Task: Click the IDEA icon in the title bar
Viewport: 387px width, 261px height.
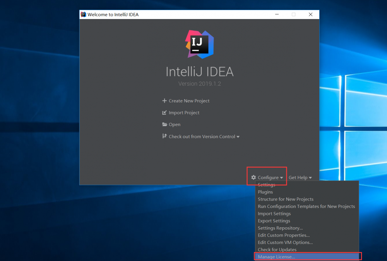Action: [x=83, y=14]
